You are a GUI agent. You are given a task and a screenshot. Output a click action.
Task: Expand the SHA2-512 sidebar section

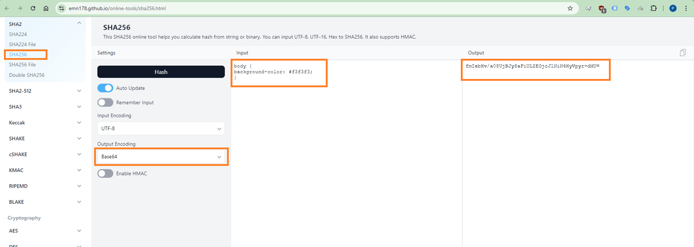click(x=45, y=91)
